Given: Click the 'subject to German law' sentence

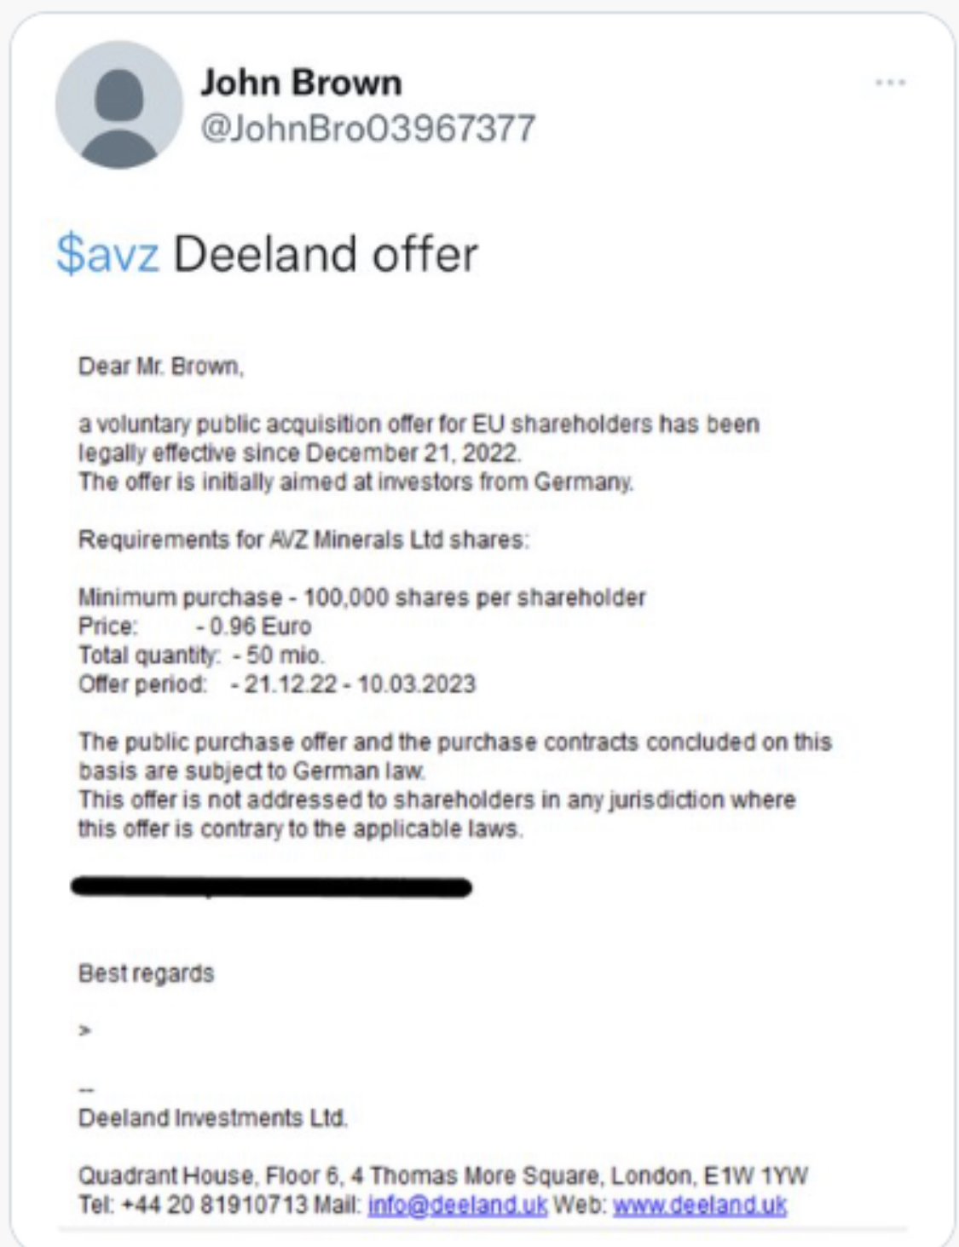Looking at the screenshot, I should click(455, 756).
